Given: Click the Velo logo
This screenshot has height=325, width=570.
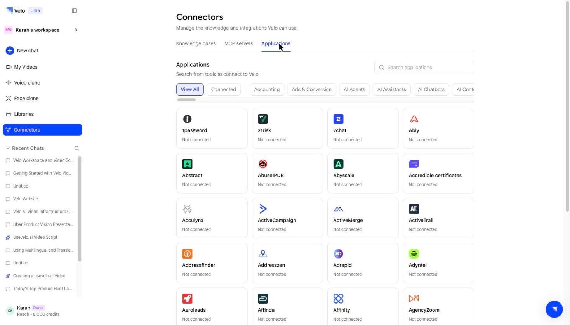Looking at the screenshot, I should pos(16,10).
